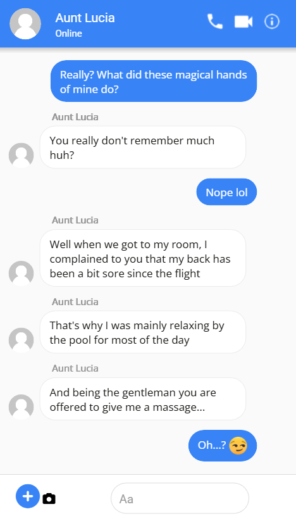Click avatar beside the sore back message
The image size is (296, 521).
click(x=22, y=273)
